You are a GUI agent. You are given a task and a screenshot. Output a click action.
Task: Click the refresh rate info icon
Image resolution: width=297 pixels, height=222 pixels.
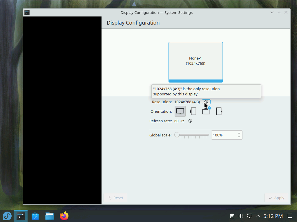[x=190, y=121]
